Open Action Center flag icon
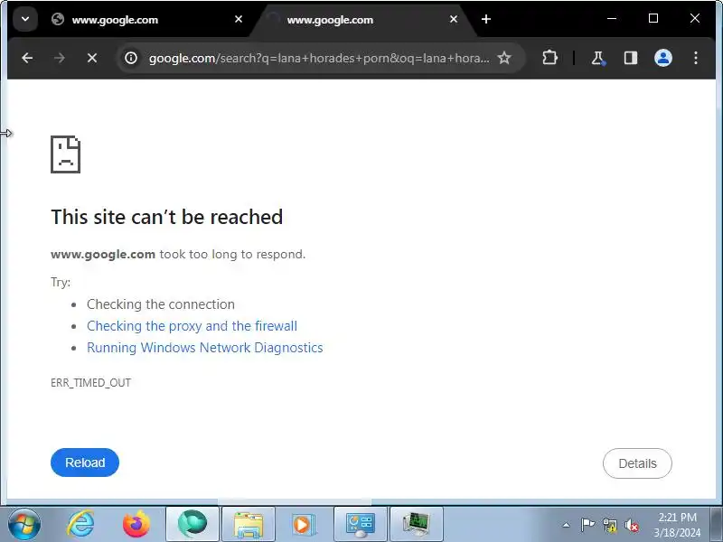The width and height of the screenshot is (723, 542). point(587,525)
